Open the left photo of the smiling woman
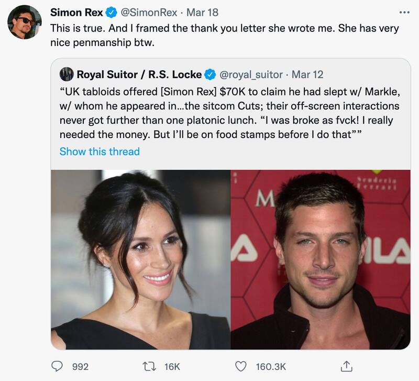419x381 pixels. tap(140, 259)
